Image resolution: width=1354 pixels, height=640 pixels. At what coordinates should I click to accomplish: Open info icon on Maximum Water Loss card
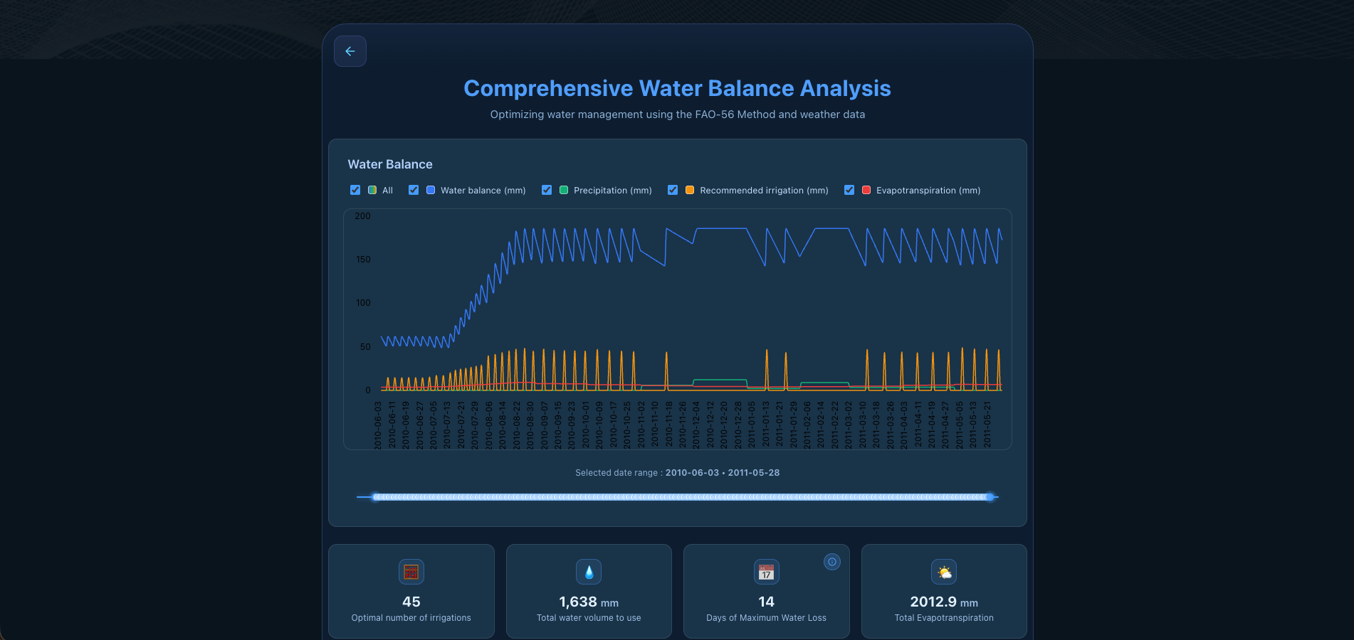pos(831,562)
